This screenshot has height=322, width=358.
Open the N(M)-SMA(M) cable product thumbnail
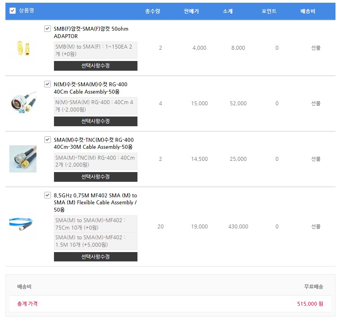tap(23, 103)
